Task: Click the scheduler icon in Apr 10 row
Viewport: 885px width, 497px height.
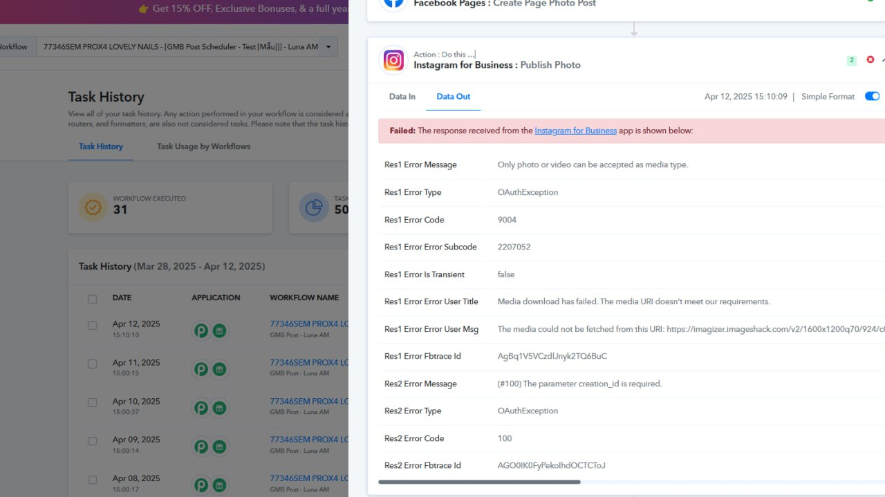Action: [219, 409]
